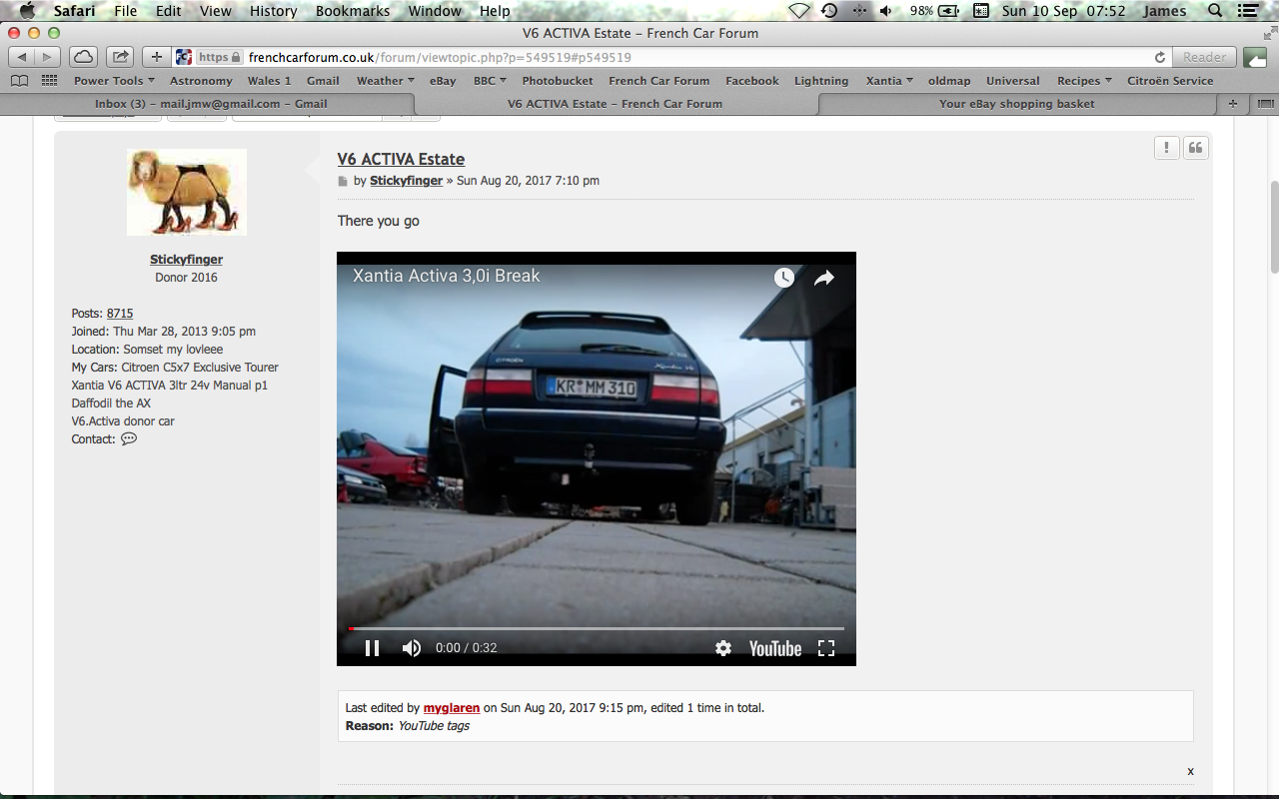The image size is (1279, 799).
Task: Click Stickyfinger's sheep avatar image
Action: point(187,193)
